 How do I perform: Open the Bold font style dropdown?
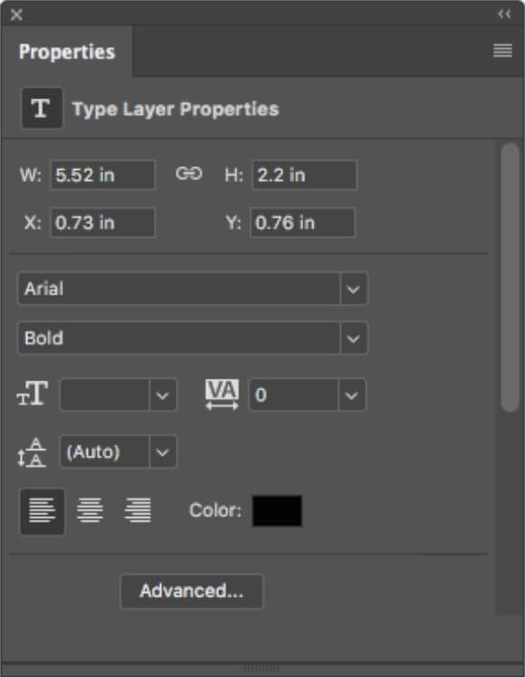point(193,338)
